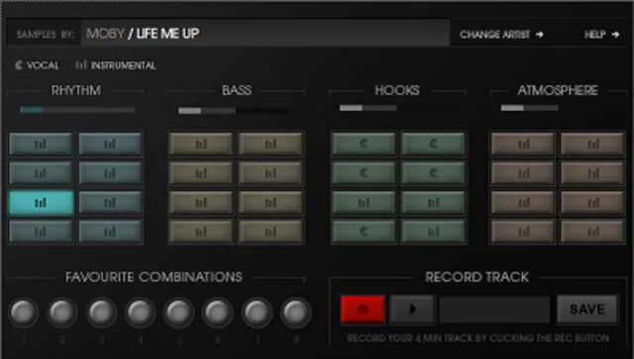This screenshot has height=359, width=634.
Task: Trigger Rhythm pad in bottom row, right column
Action: point(110,231)
